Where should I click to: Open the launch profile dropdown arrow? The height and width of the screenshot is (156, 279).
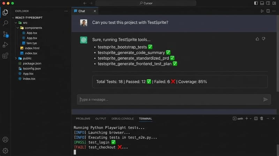[250, 119]
